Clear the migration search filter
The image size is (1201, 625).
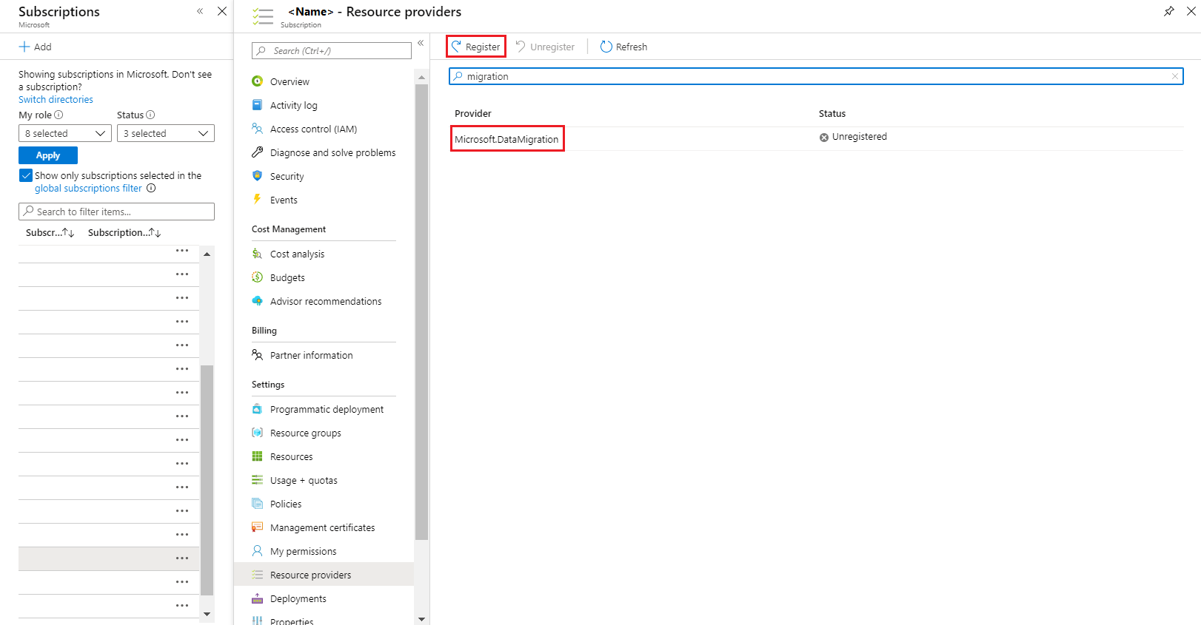[x=1174, y=76]
